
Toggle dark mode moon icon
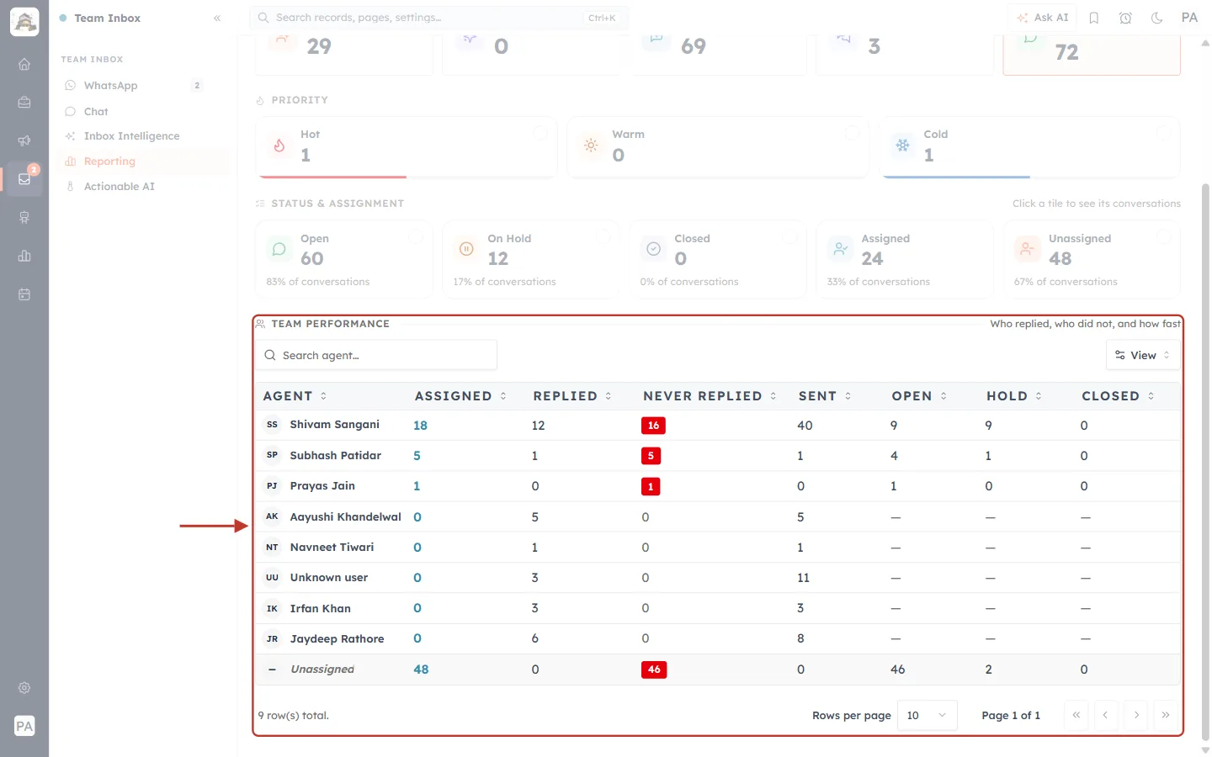[1157, 18]
